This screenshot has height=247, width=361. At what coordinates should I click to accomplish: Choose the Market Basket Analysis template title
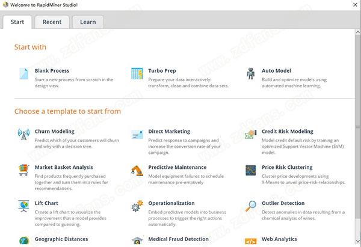point(64,168)
